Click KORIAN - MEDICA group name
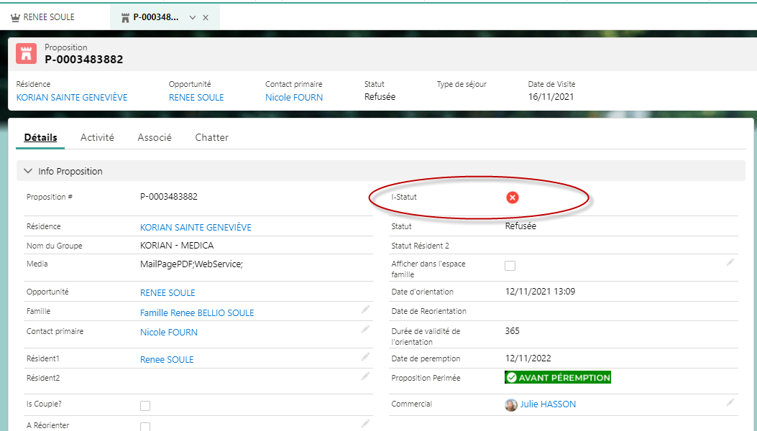This screenshot has height=431, width=757. tap(177, 246)
